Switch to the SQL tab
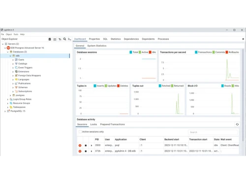Viewport: 246px width, 184px height. [x=105, y=39]
